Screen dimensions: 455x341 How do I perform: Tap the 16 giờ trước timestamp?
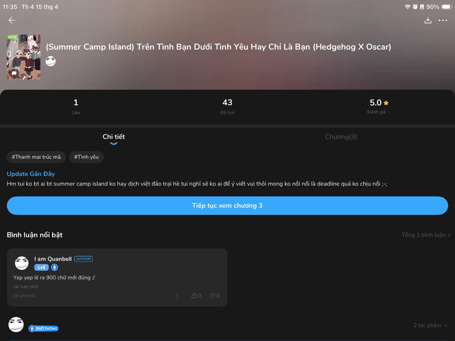point(25,296)
